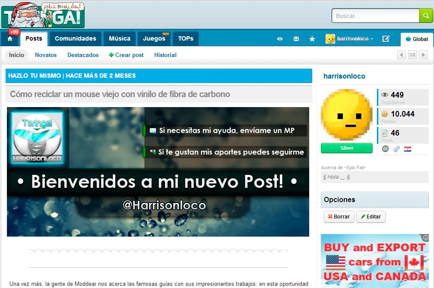
Task: Open the ad info icon on banner
Action: pyautogui.click(x=425, y=237)
